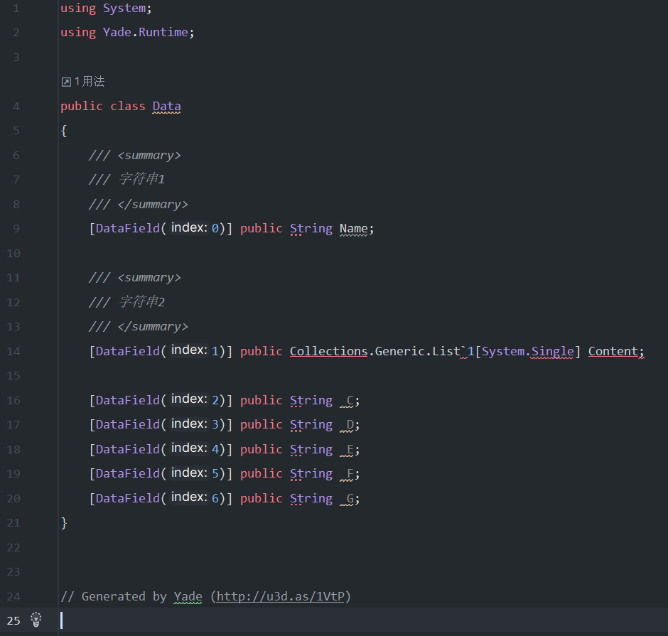Click the public keyword on line 4
Screen dimensions: 668x636
click(x=82, y=106)
